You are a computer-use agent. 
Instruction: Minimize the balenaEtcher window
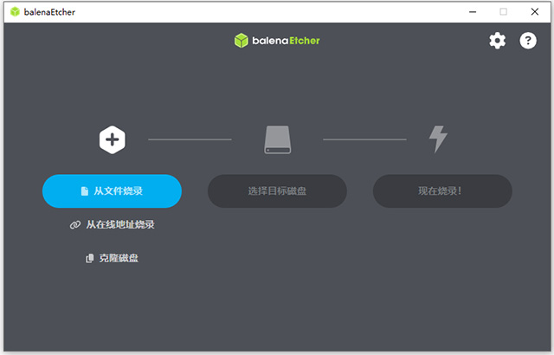tap(473, 12)
